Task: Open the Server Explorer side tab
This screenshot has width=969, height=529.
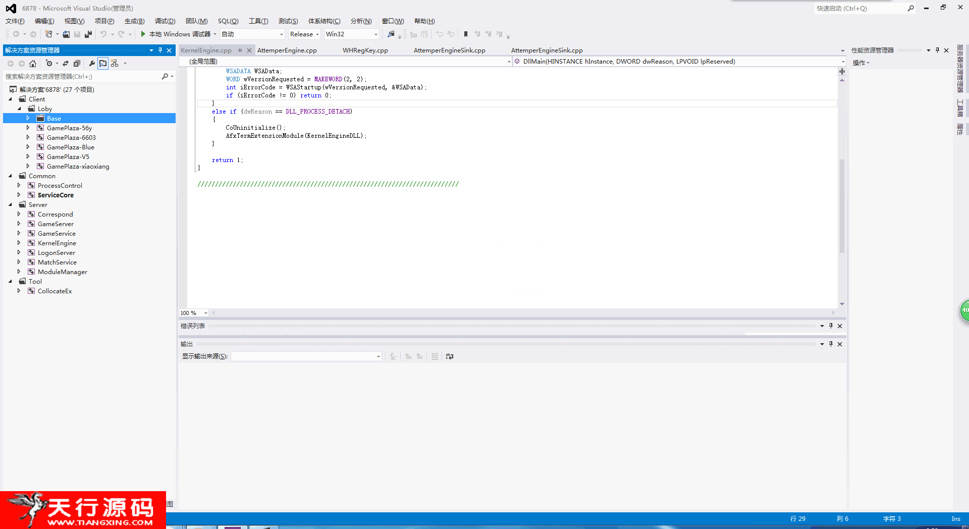Action: click(x=960, y=69)
